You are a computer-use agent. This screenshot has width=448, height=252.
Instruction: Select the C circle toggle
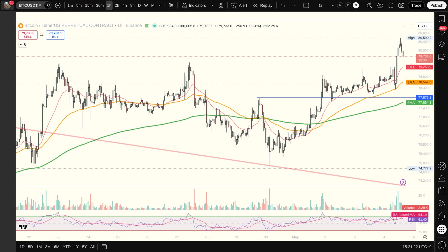click(348, 5)
